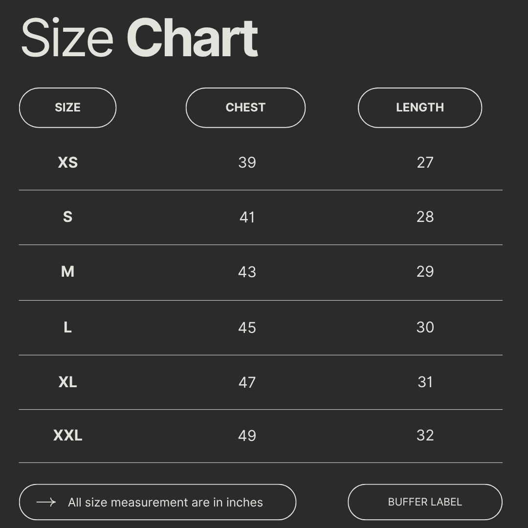Image resolution: width=528 pixels, height=528 pixels.
Task: Select the LENGTH column header pill
Action: 420,108
